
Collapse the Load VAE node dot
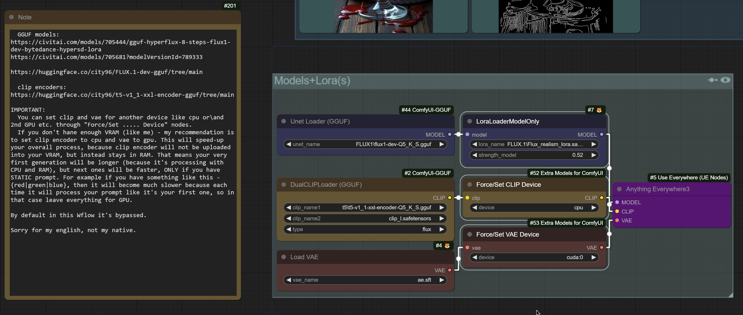coord(283,257)
